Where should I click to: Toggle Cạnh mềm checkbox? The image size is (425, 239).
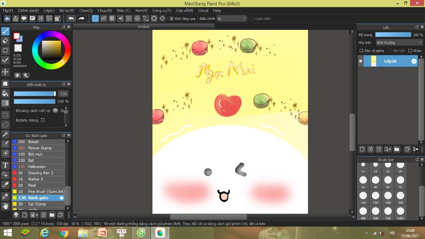click(252, 19)
